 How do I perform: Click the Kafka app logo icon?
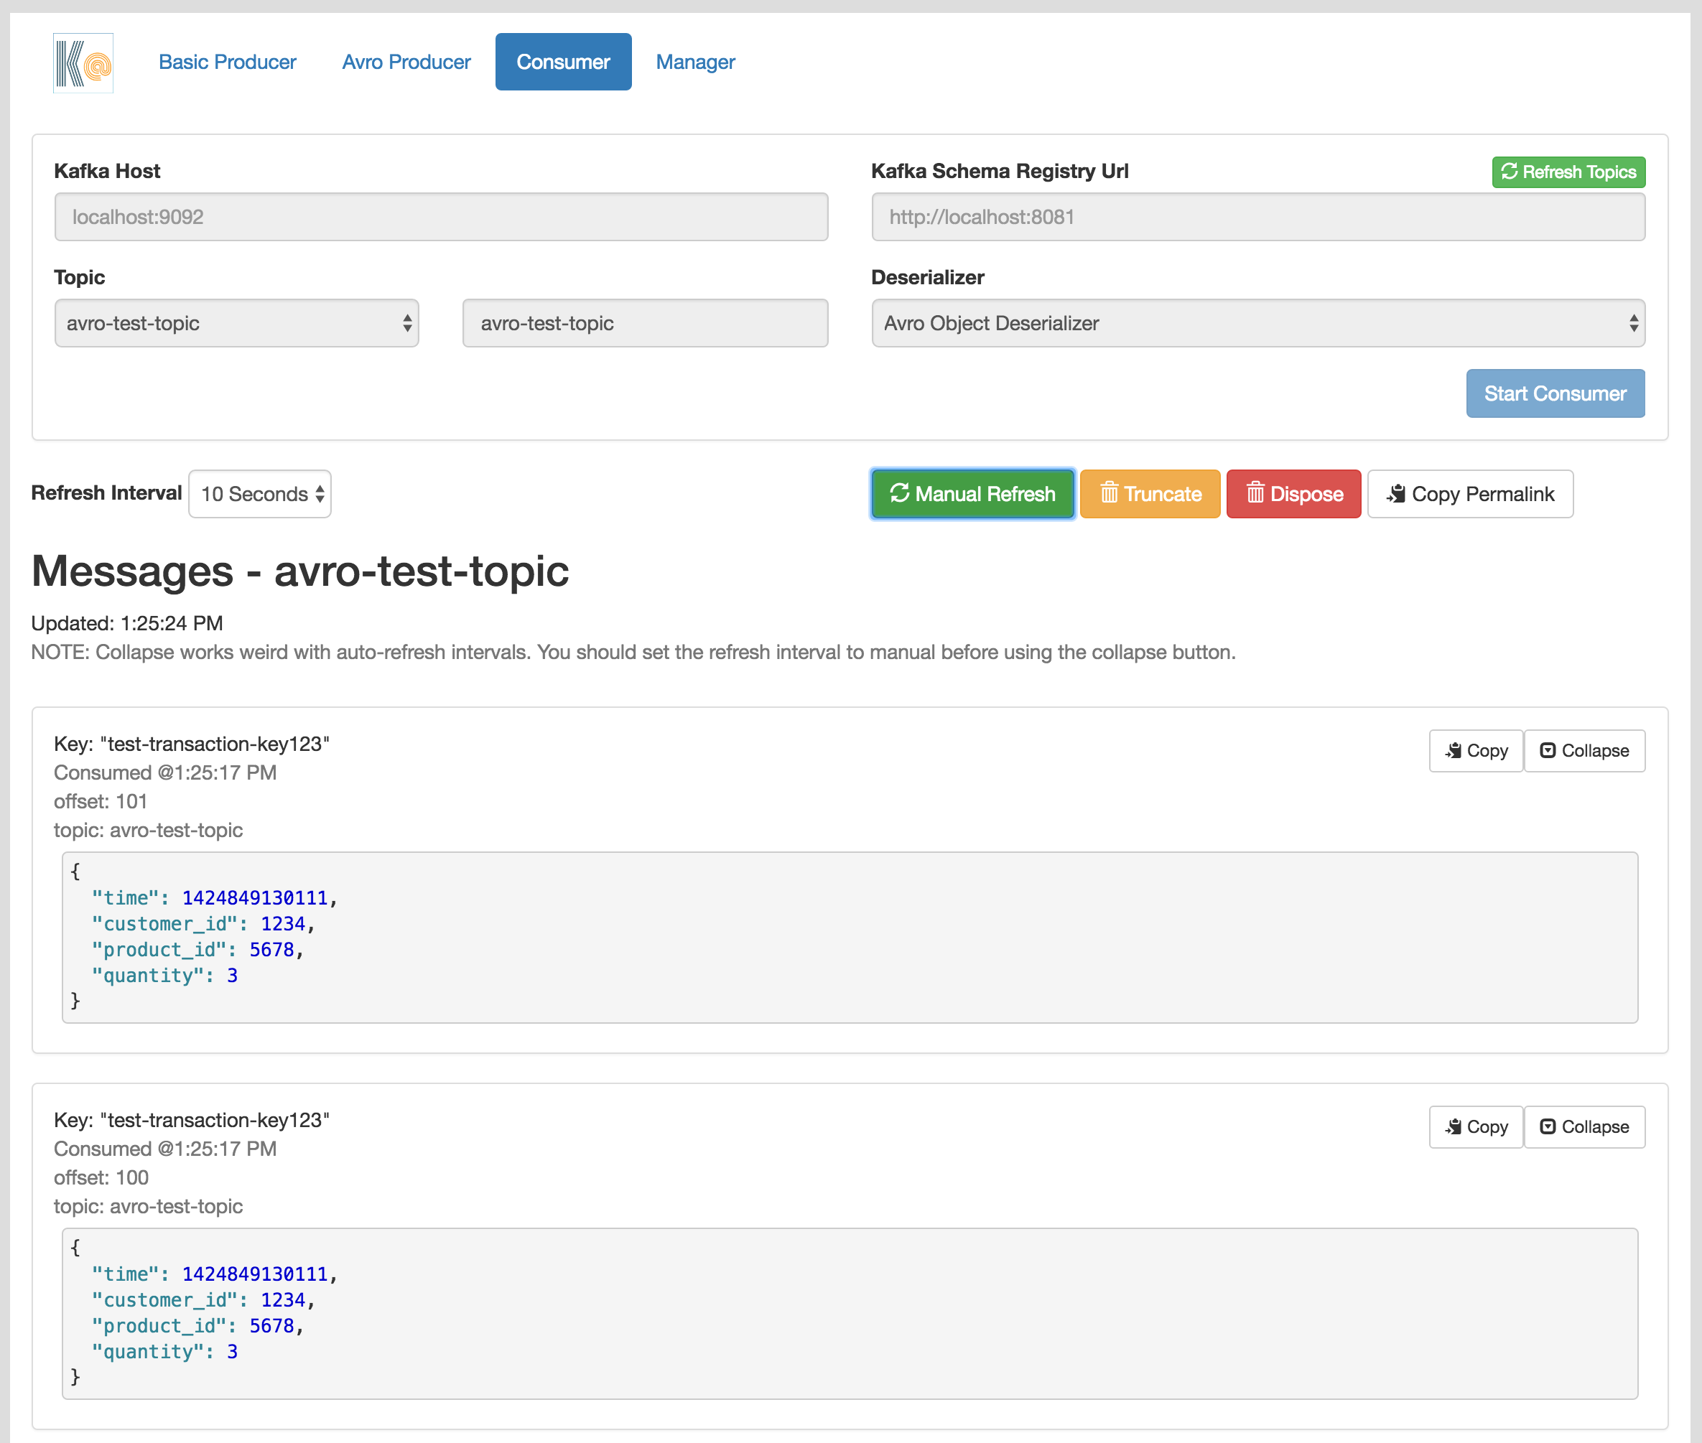point(83,63)
